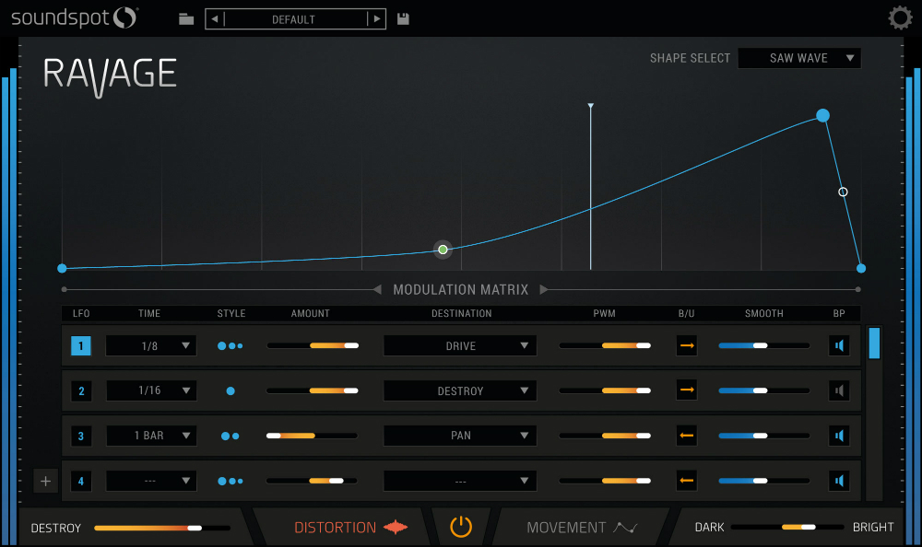The width and height of the screenshot is (922, 547).
Task: Toggle the orange power button
Action: click(x=461, y=527)
